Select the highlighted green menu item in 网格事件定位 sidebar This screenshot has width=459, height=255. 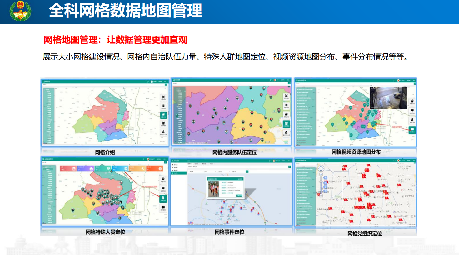tap(178, 173)
